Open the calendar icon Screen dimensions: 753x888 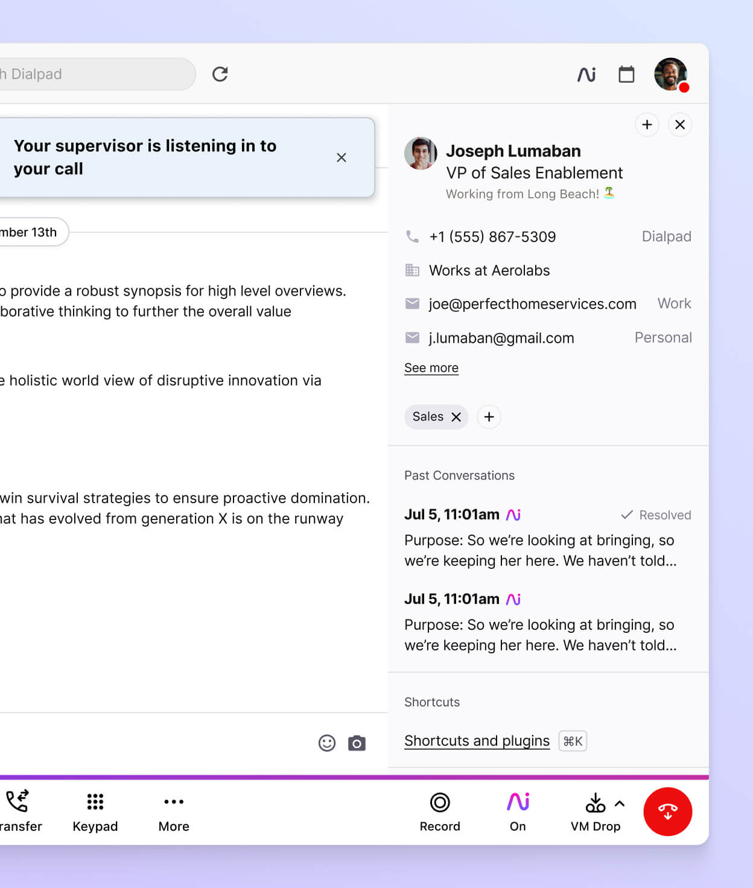click(x=626, y=74)
